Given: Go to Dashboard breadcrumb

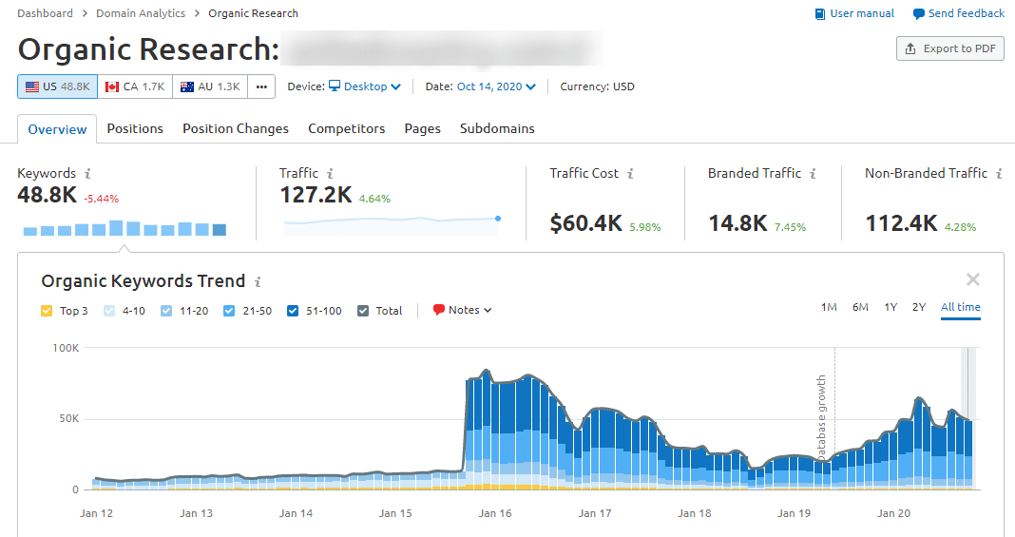Looking at the screenshot, I should tap(46, 13).
